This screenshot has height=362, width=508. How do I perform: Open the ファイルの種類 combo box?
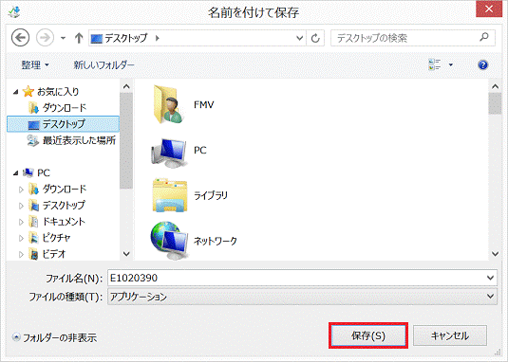tap(302, 297)
